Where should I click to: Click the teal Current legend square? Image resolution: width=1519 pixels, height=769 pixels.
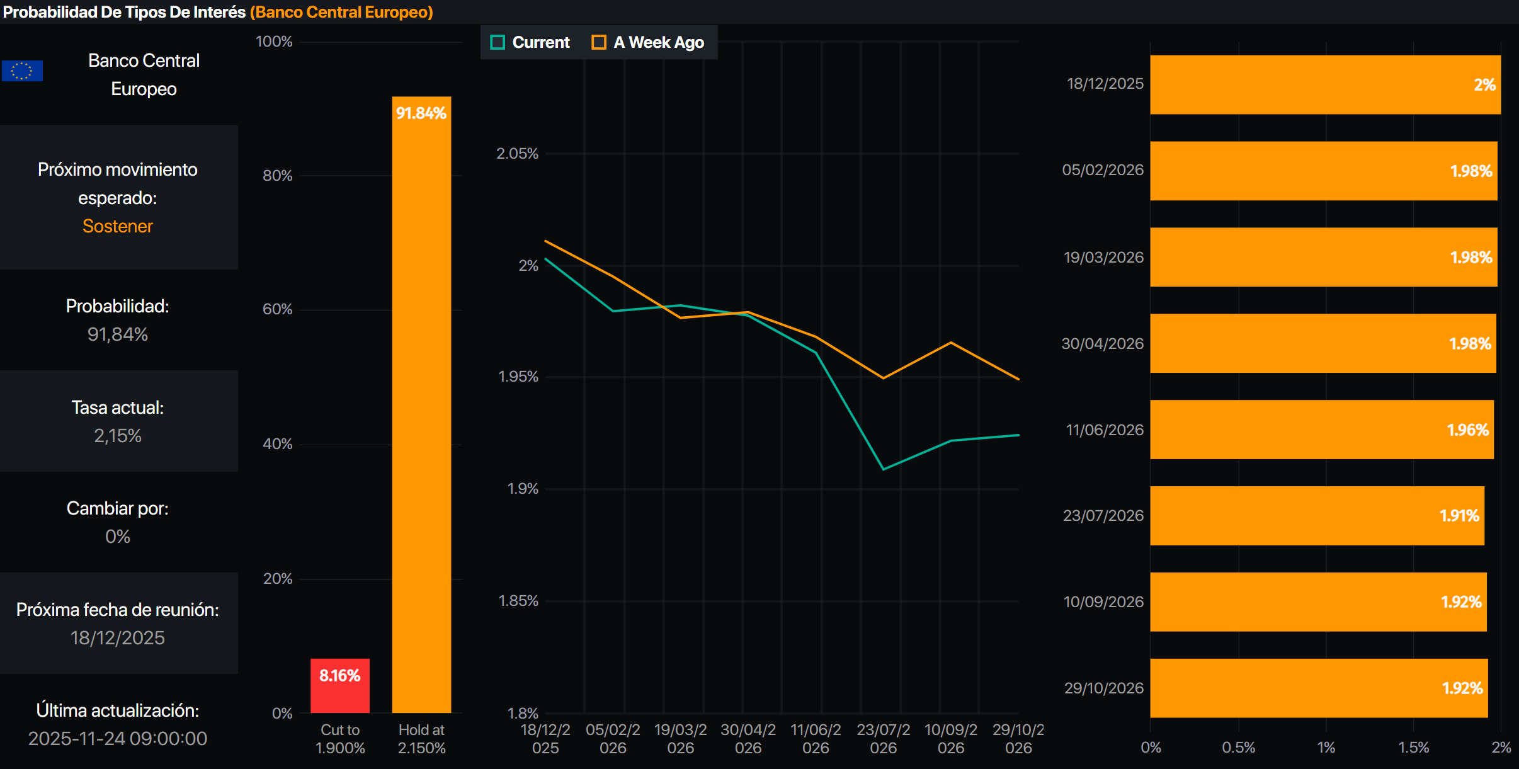[x=498, y=42]
